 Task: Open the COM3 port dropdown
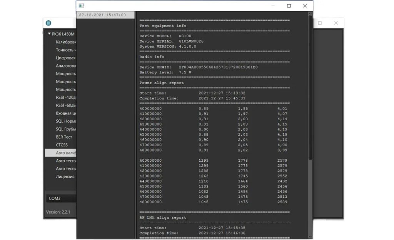pyautogui.click(x=61, y=199)
